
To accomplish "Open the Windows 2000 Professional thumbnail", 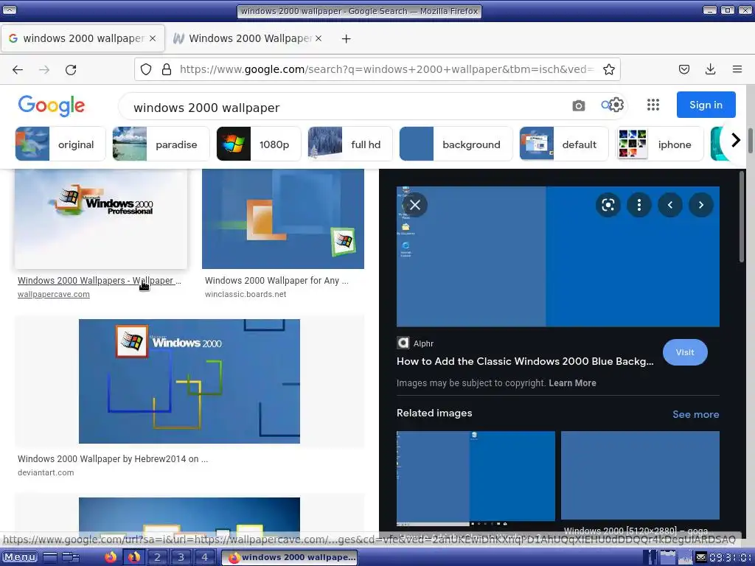I will [100, 218].
